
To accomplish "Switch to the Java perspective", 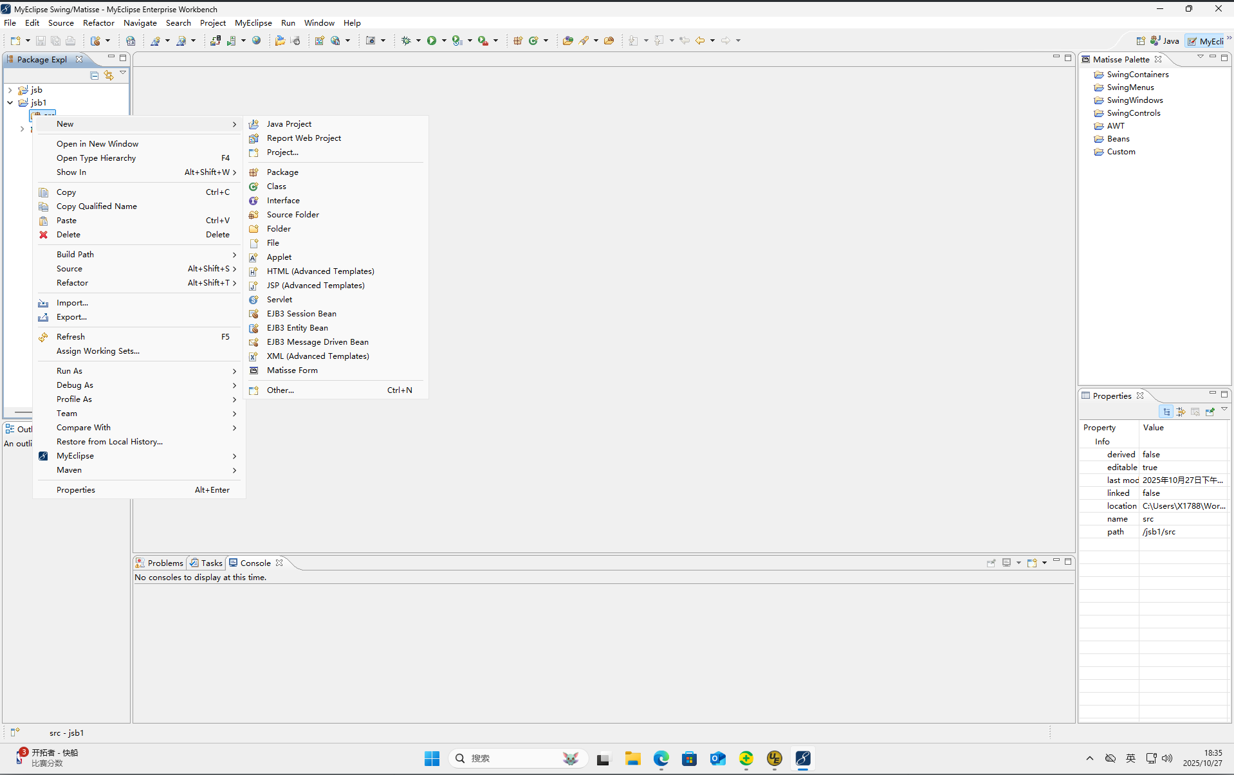I will (x=1165, y=41).
